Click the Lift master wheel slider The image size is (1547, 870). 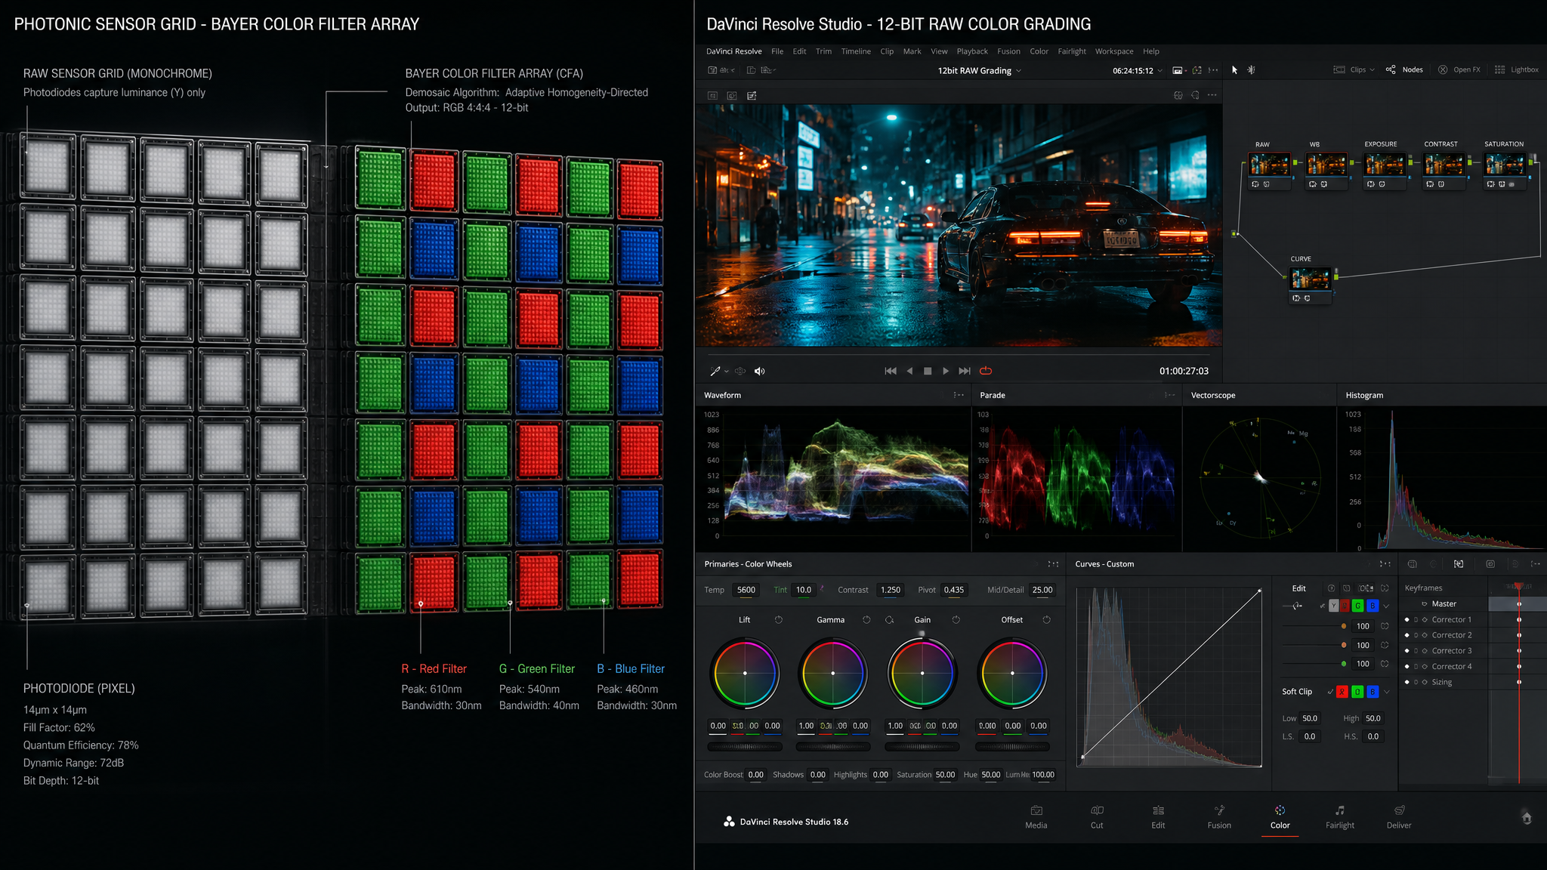745,746
